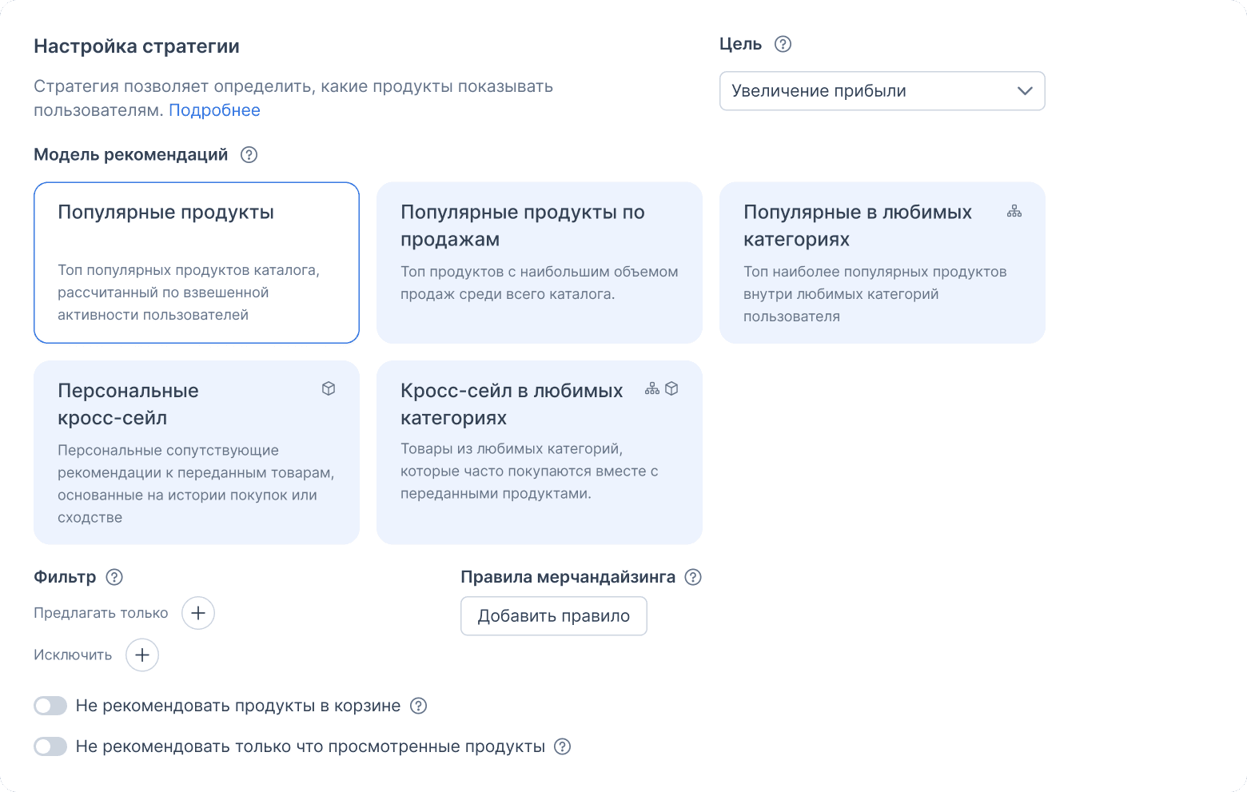Select the Популярные продукты по продажам model
The image size is (1247, 792).
point(539,262)
